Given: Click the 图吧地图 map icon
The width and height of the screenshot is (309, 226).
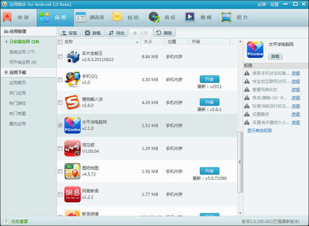Looking at the screenshot, I should point(72,172).
